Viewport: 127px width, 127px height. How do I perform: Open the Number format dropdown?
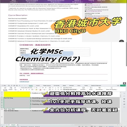(83, 89)
